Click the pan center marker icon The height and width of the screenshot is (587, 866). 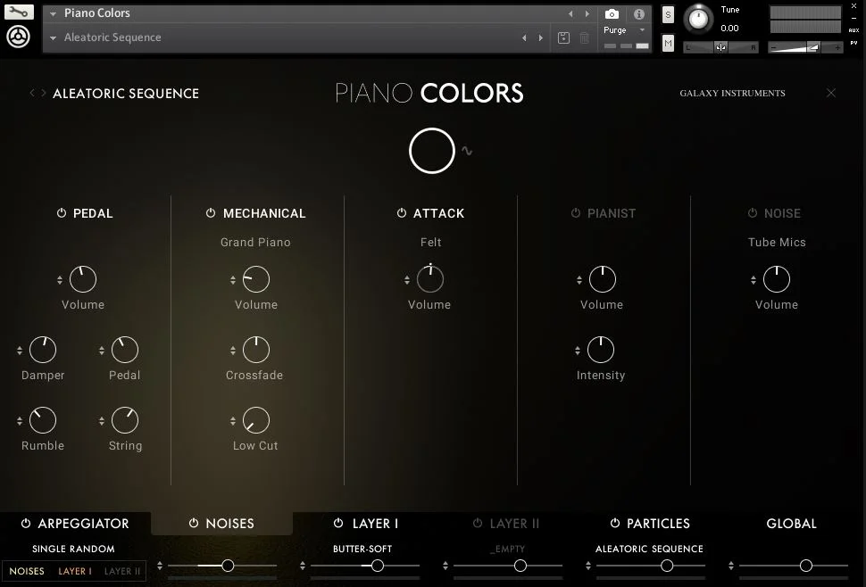[x=720, y=47]
